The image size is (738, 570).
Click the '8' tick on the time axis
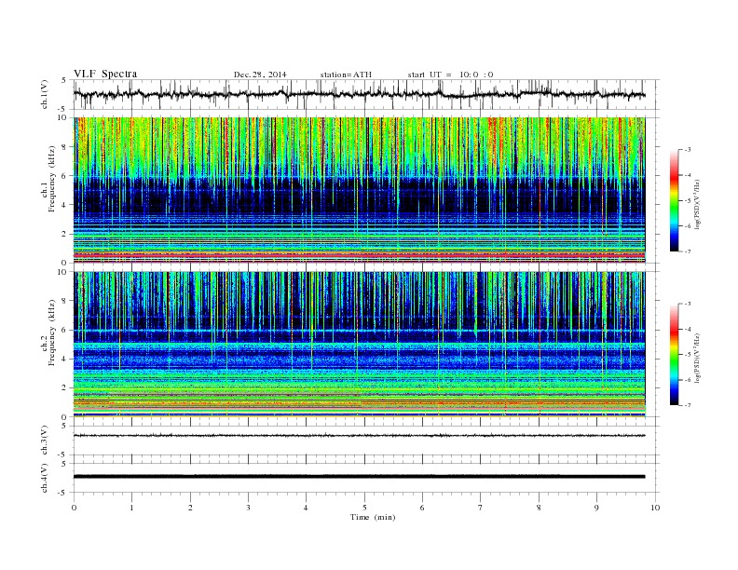tap(539, 508)
